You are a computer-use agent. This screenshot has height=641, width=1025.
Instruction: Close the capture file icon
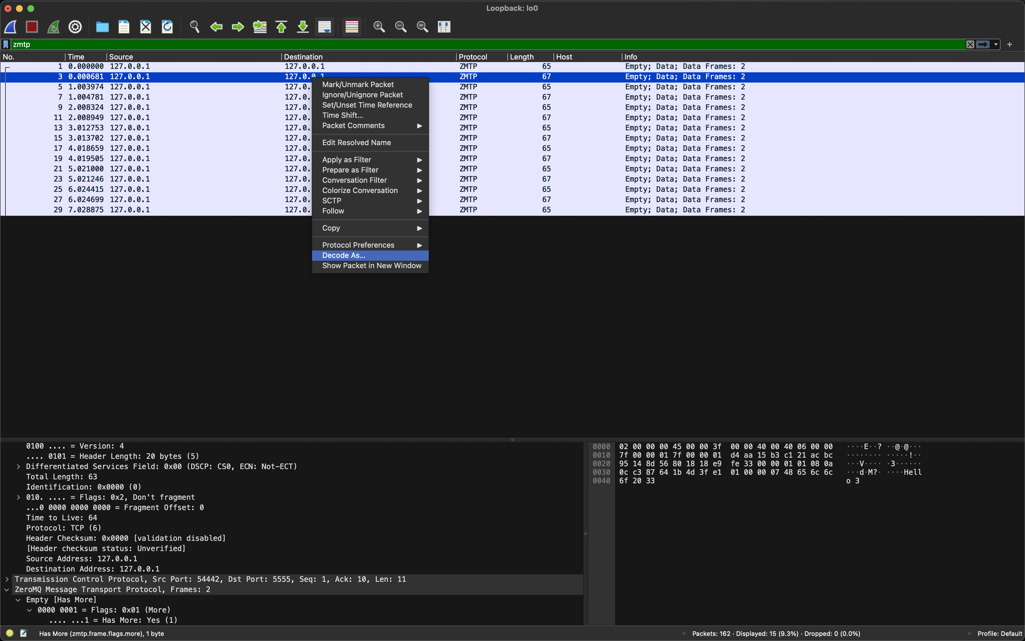click(145, 27)
